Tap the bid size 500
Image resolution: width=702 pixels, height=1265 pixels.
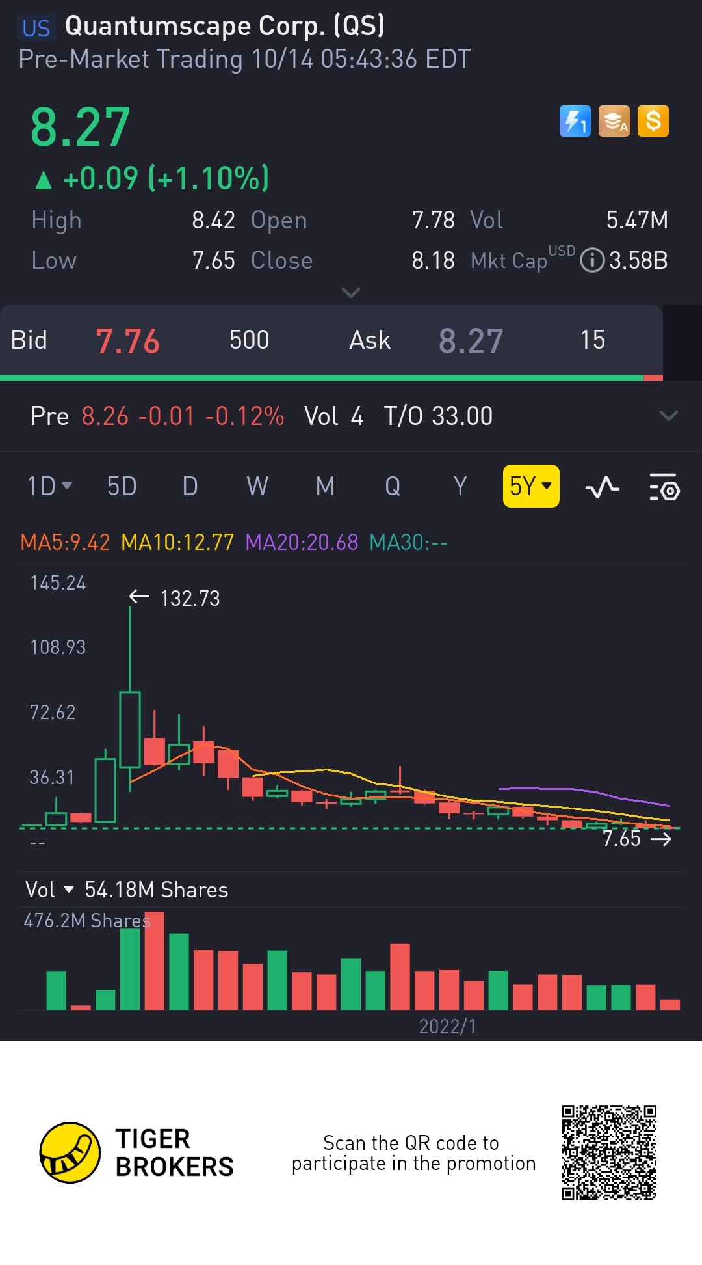tap(249, 340)
